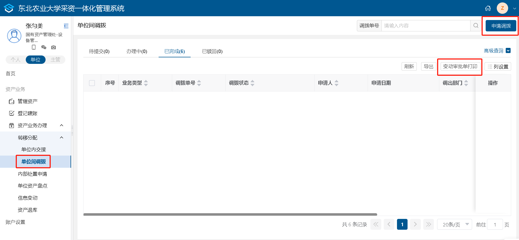This screenshot has height=240, width=519.
Task: Click the 调拨单号 search input field
Action: coord(425,26)
